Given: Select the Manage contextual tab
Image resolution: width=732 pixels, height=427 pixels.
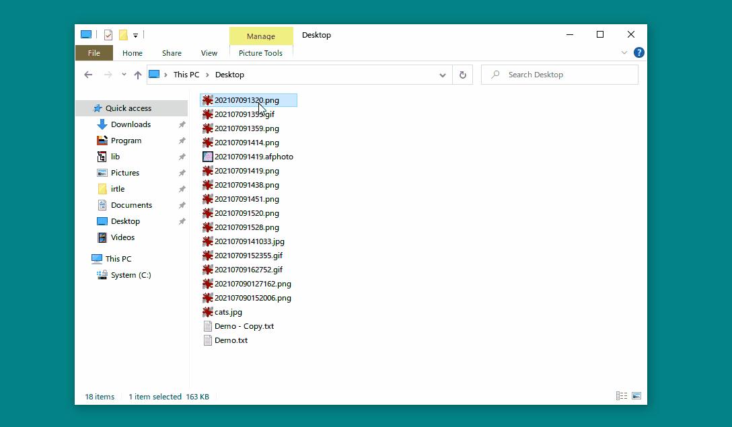Looking at the screenshot, I should tap(261, 36).
